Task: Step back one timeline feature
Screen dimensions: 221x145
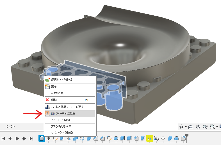Action: 10,138
